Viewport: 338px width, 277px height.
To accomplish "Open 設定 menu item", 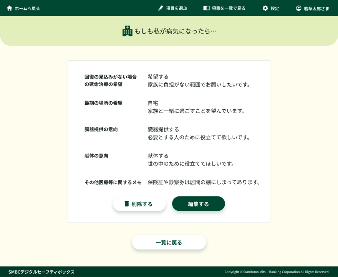I will point(271,8).
